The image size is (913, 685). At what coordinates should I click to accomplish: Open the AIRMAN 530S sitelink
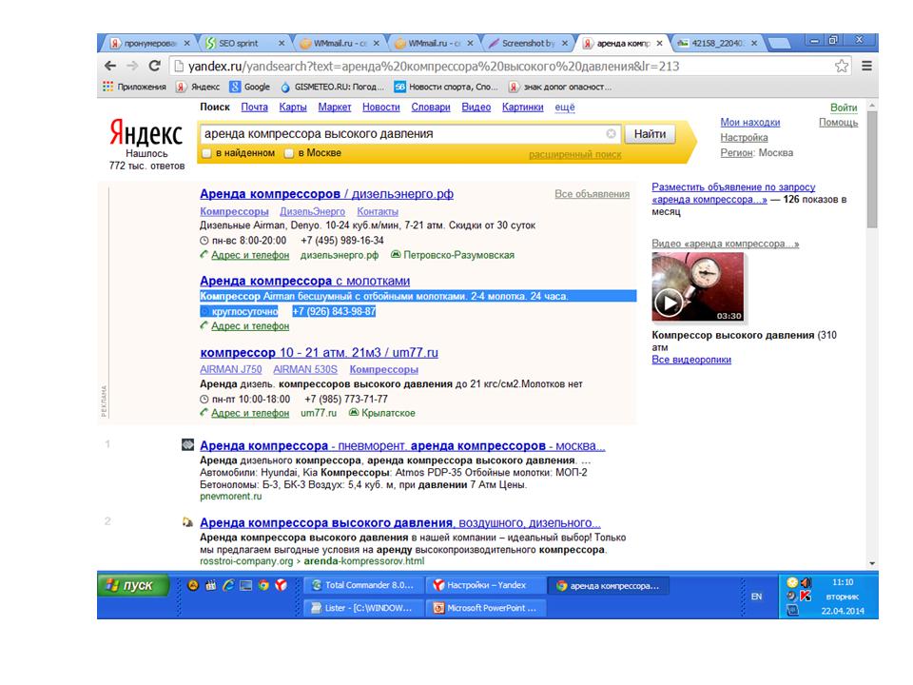point(305,369)
